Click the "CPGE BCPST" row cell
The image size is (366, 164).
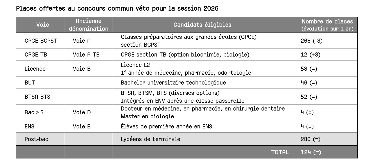[41, 41]
